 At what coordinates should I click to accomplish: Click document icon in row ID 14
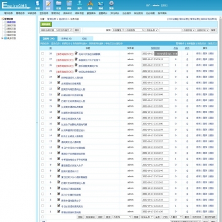click(59, 136)
